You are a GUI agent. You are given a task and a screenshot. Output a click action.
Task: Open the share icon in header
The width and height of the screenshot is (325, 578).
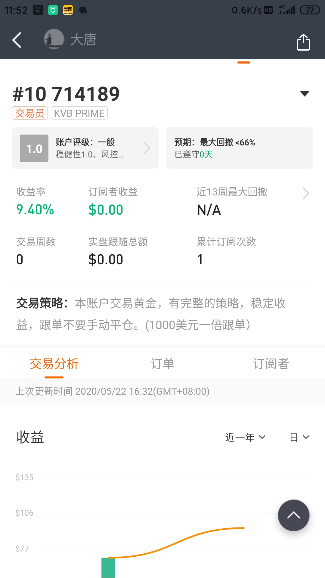pyautogui.click(x=303, y=42)
